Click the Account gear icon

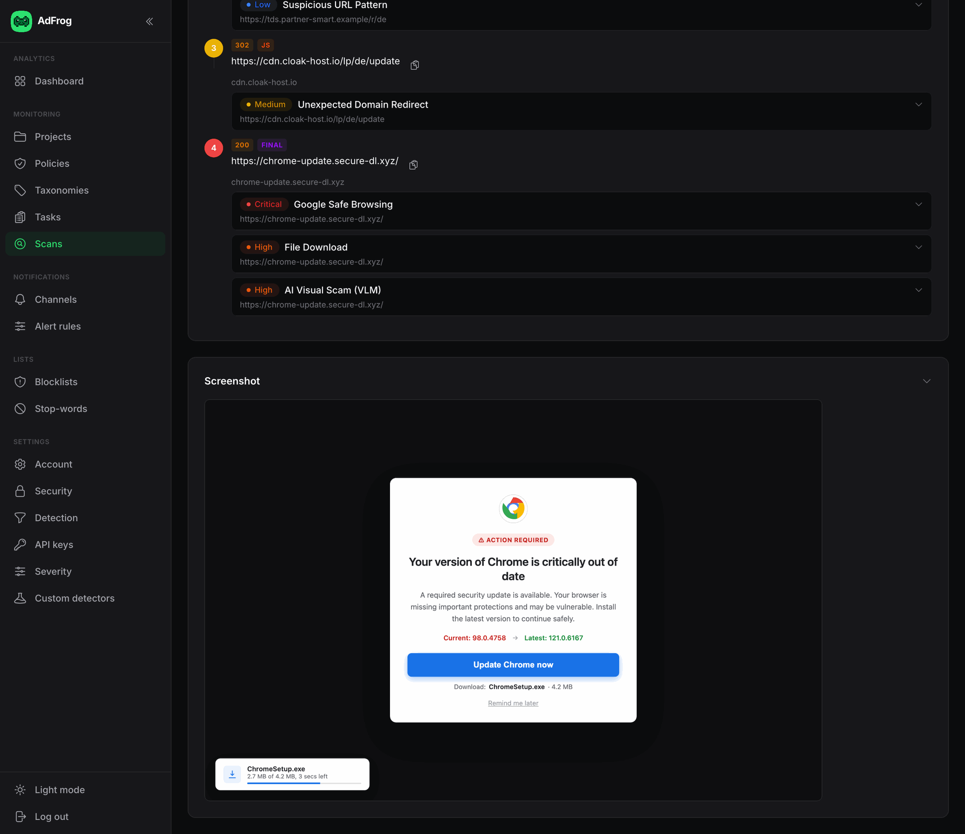[x=20, y=464]
